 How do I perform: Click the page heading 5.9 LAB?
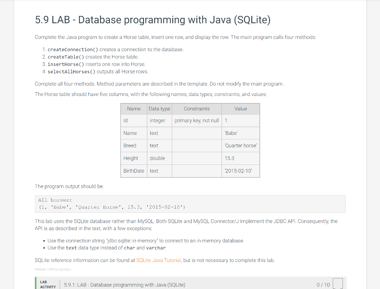[x=153, y=20]
